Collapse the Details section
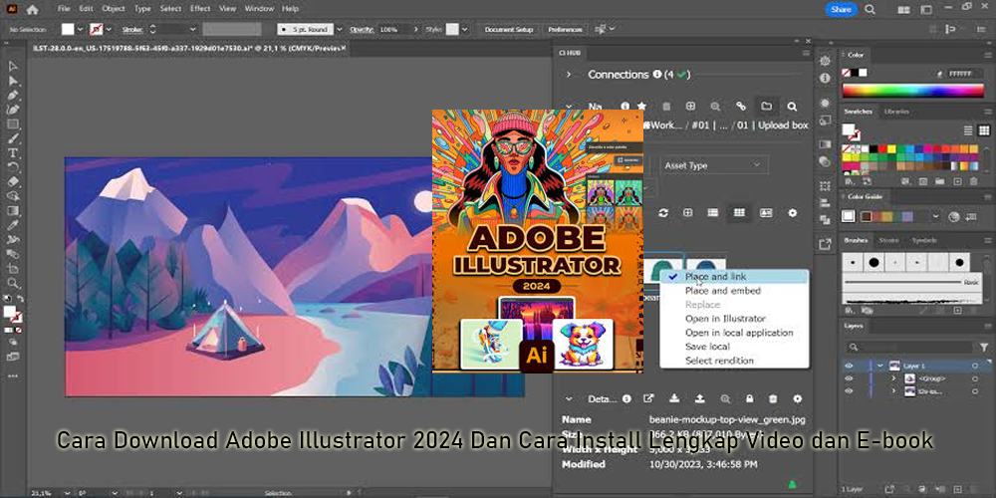Screen dimensions: 996x498 tap(569, 399)
